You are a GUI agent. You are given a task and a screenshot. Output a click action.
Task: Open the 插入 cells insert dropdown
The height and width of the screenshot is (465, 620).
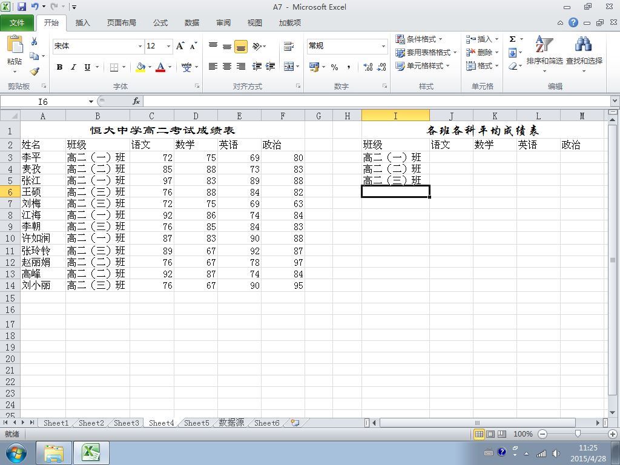point(497,39)
